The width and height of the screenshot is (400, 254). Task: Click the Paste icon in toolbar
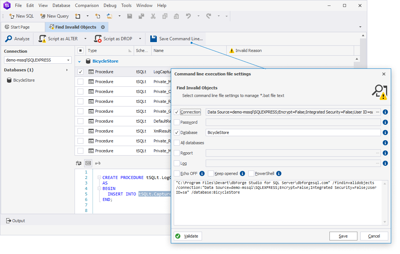click(176, 16)
